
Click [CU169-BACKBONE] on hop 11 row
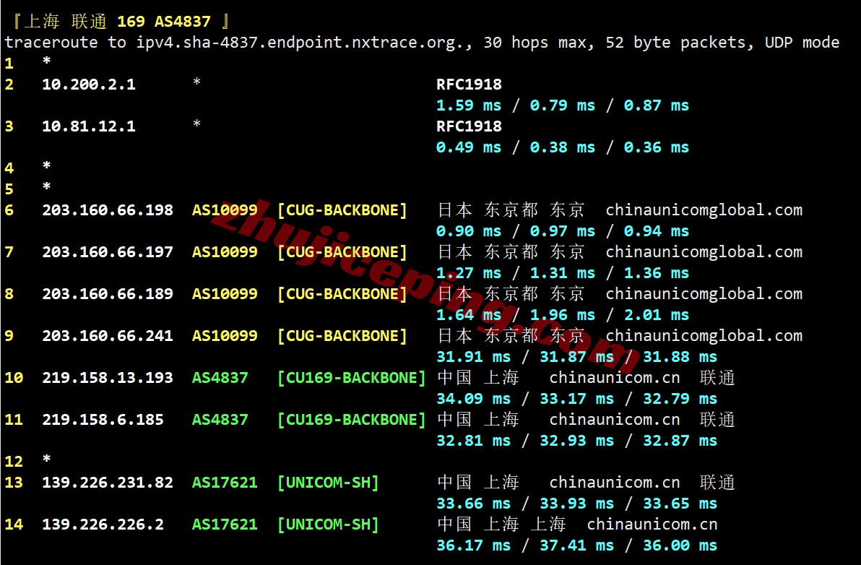tap(352, 420)
